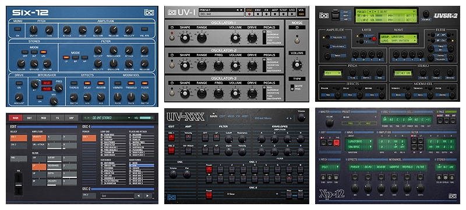This screenshot has height=210, width=466.
Task: Click the UV-XXX OSC Pan knob
Action: (x=187, y=175)
